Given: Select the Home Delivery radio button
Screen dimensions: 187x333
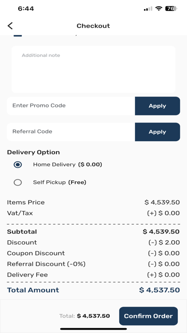Looking at the screenshot, I should 18,165.
